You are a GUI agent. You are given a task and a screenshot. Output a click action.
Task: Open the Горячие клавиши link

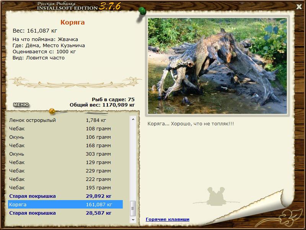(x=168, y=219)
